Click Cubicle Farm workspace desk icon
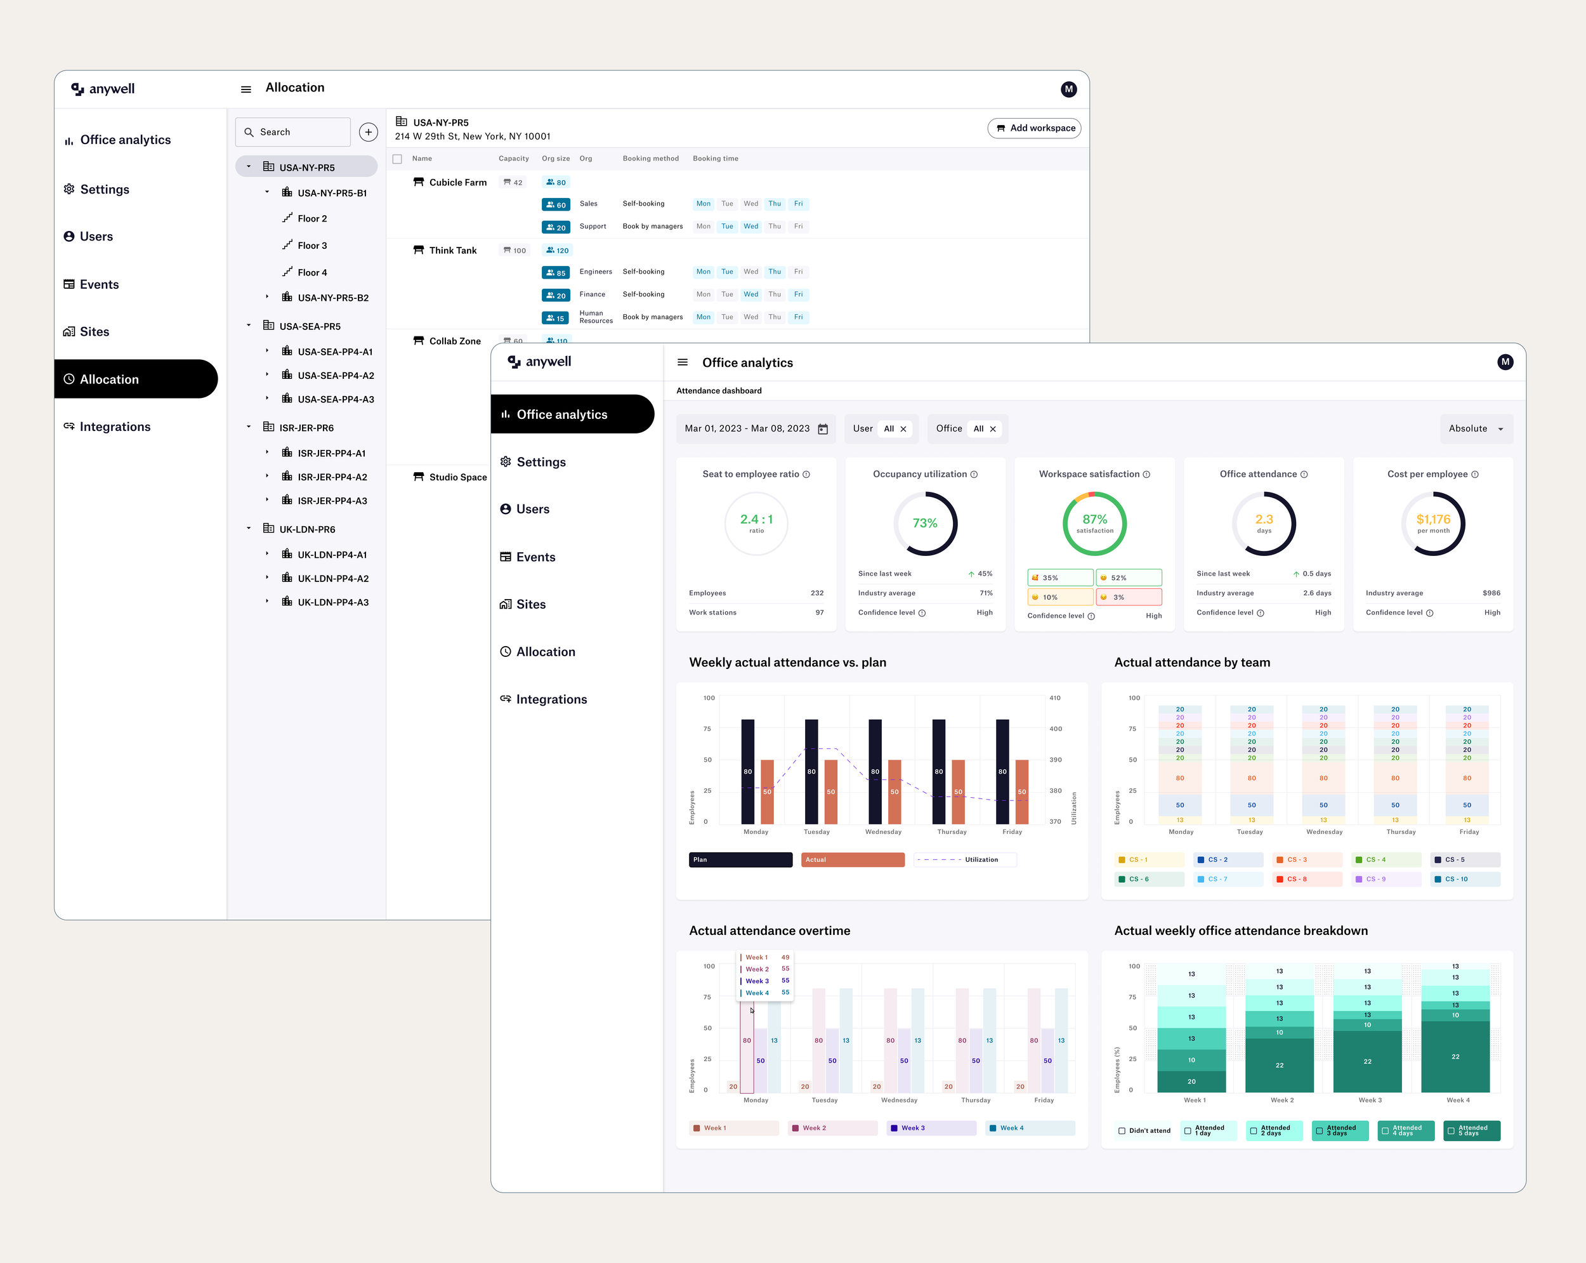1586x1263 pixels. point(418,182)
